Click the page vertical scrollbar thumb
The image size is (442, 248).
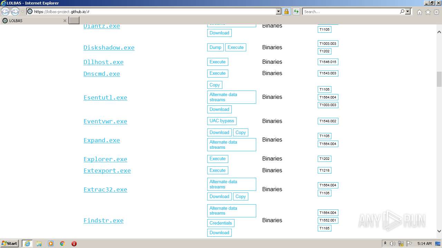tap(439, 79)
